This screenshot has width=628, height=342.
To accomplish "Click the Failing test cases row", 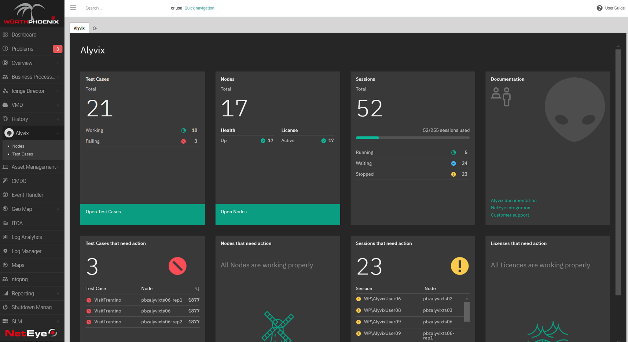I will click(143, 141).
